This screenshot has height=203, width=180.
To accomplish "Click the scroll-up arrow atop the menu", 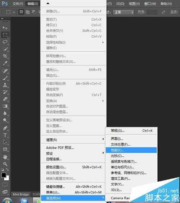I will coord(48,3).
